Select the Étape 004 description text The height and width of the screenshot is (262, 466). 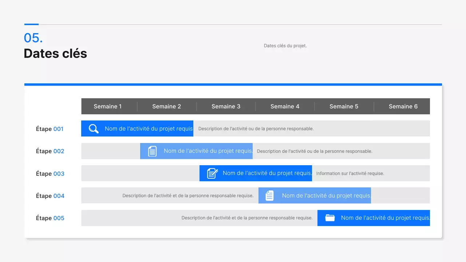click(x=188, y=195)
